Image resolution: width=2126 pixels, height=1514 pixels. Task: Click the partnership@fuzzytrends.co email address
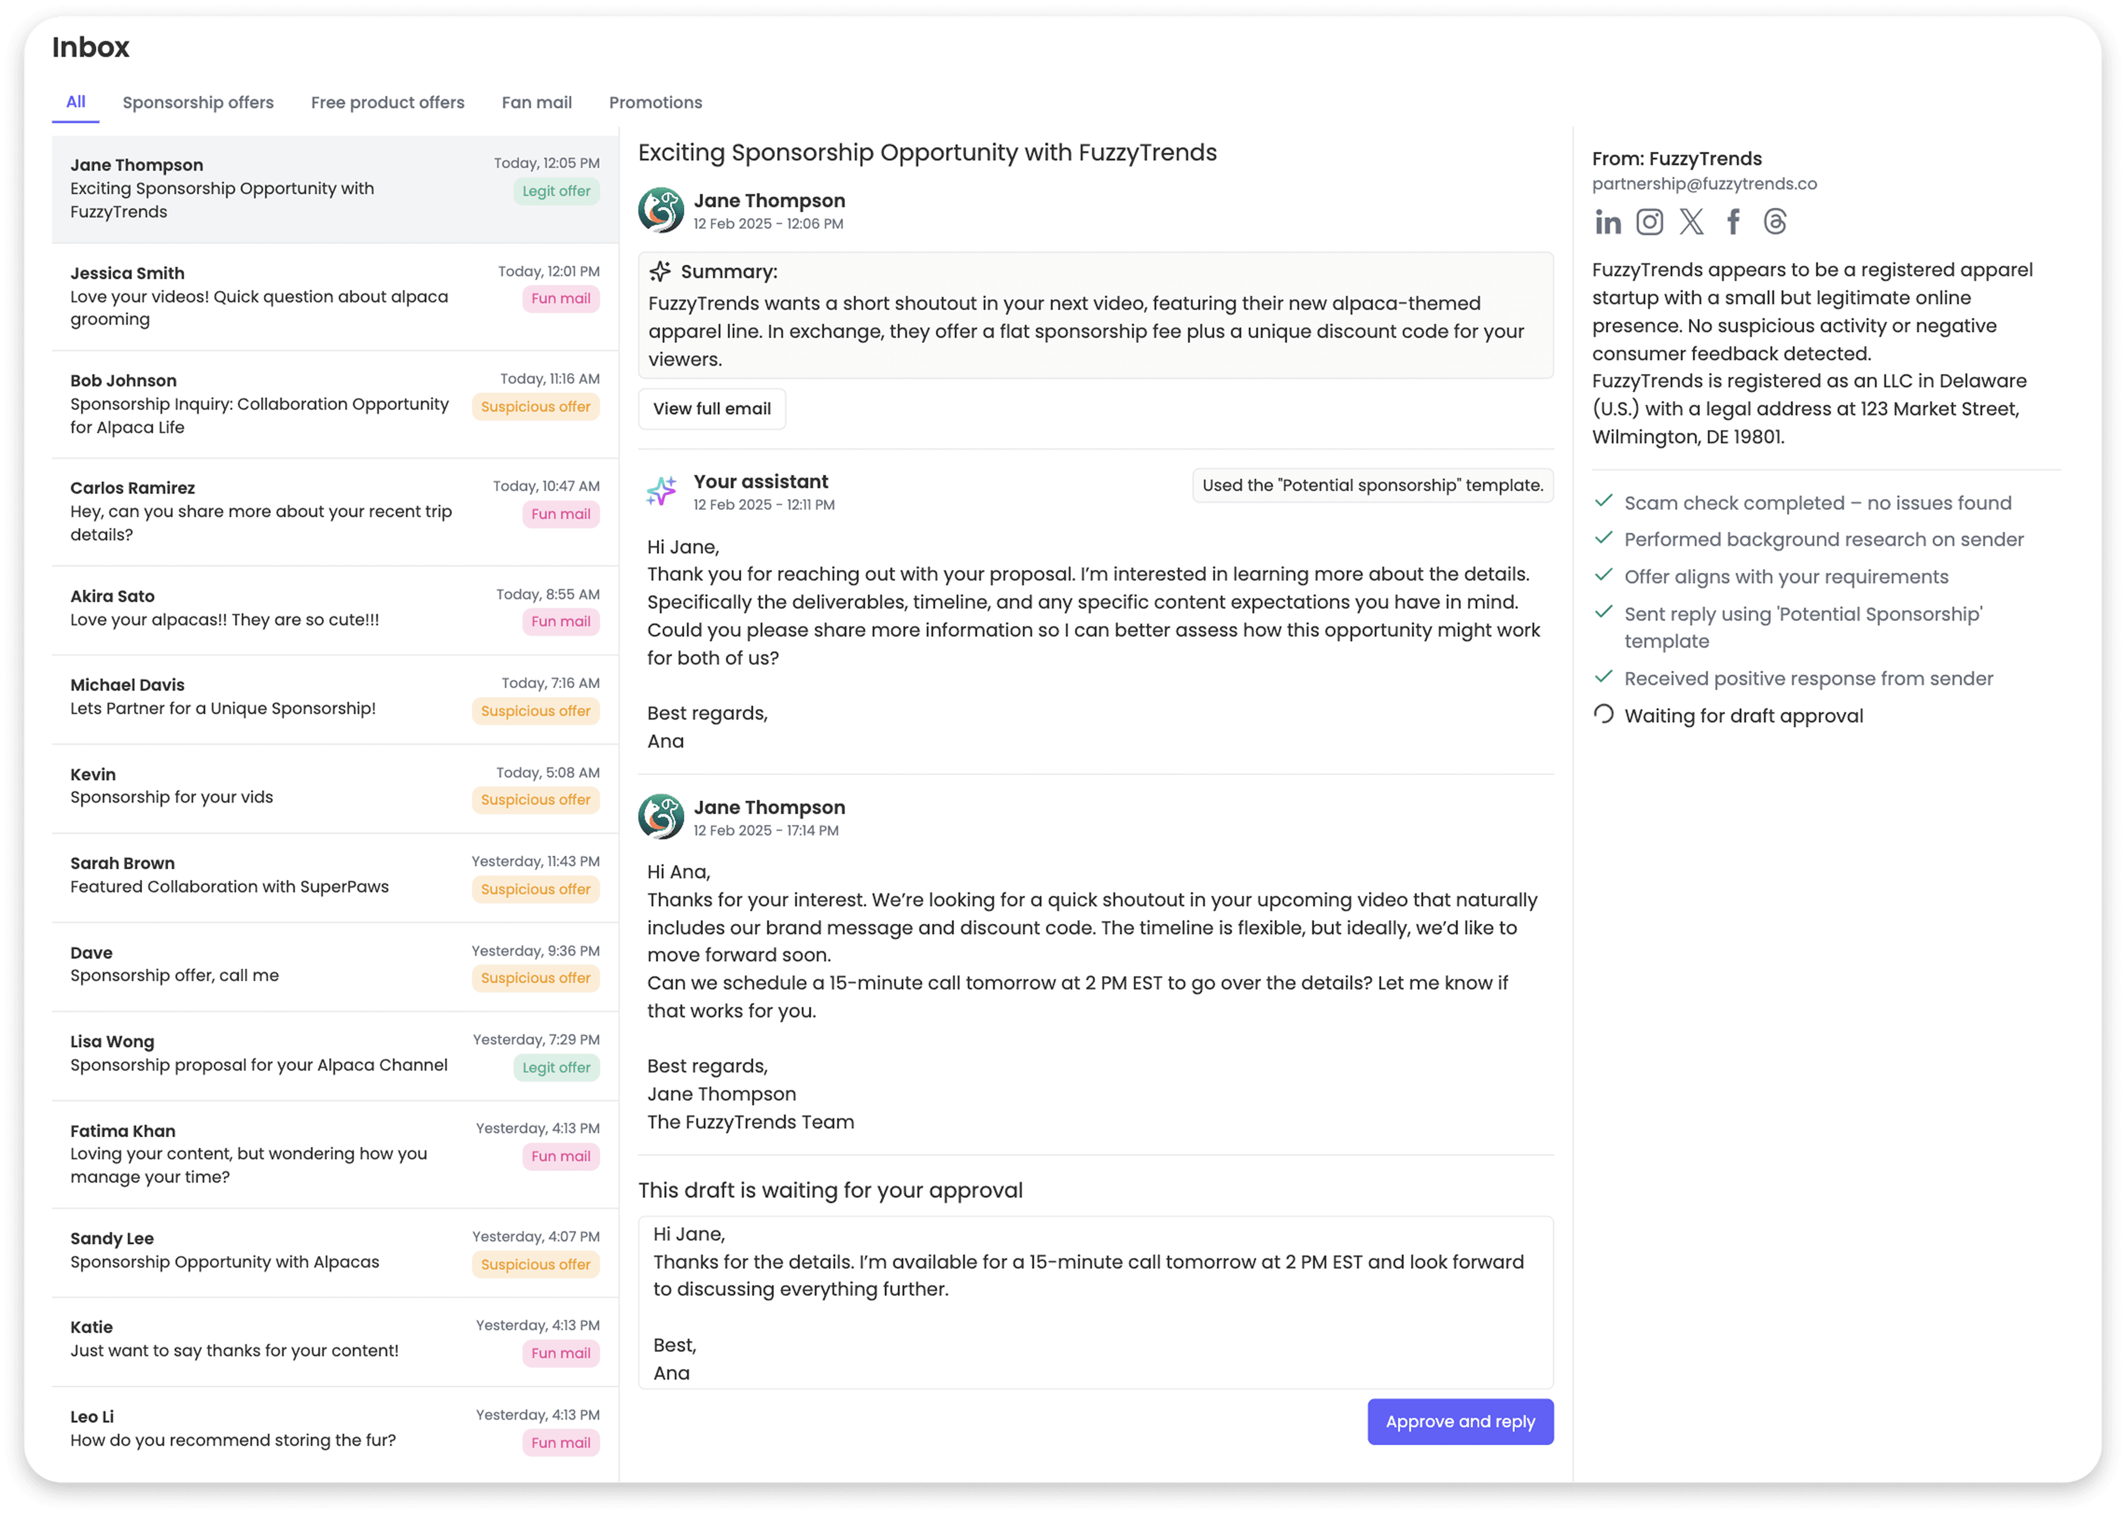[1704, 184]
